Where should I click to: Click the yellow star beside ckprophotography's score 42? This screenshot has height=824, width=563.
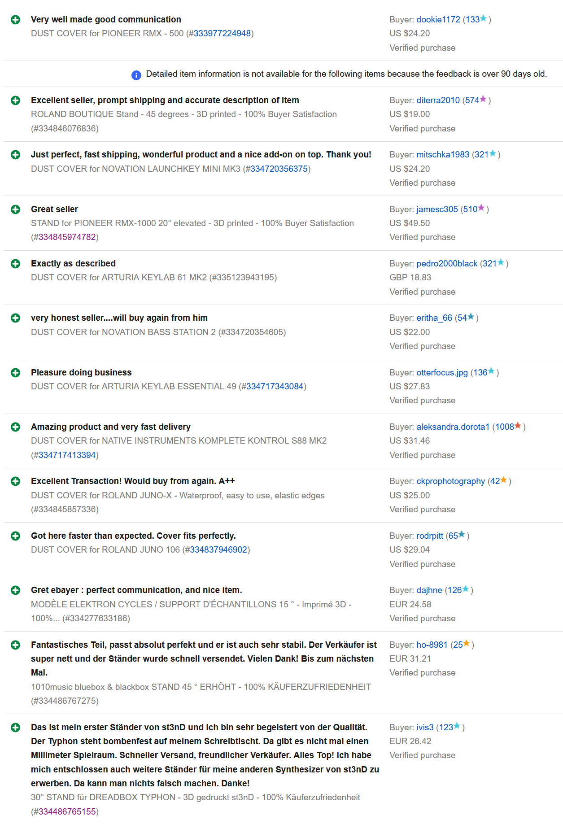coord(504,480)
